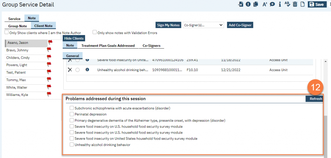Tick the Perinatal depression checkbox
Viewport: 331px width, 158px height.
(72, 114)
